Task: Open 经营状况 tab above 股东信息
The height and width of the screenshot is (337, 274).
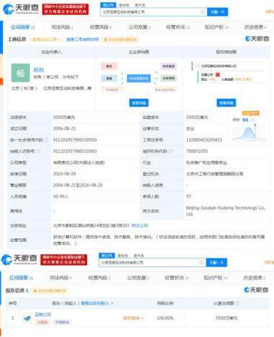Action: pyautogui.click(x=177, y=278)
